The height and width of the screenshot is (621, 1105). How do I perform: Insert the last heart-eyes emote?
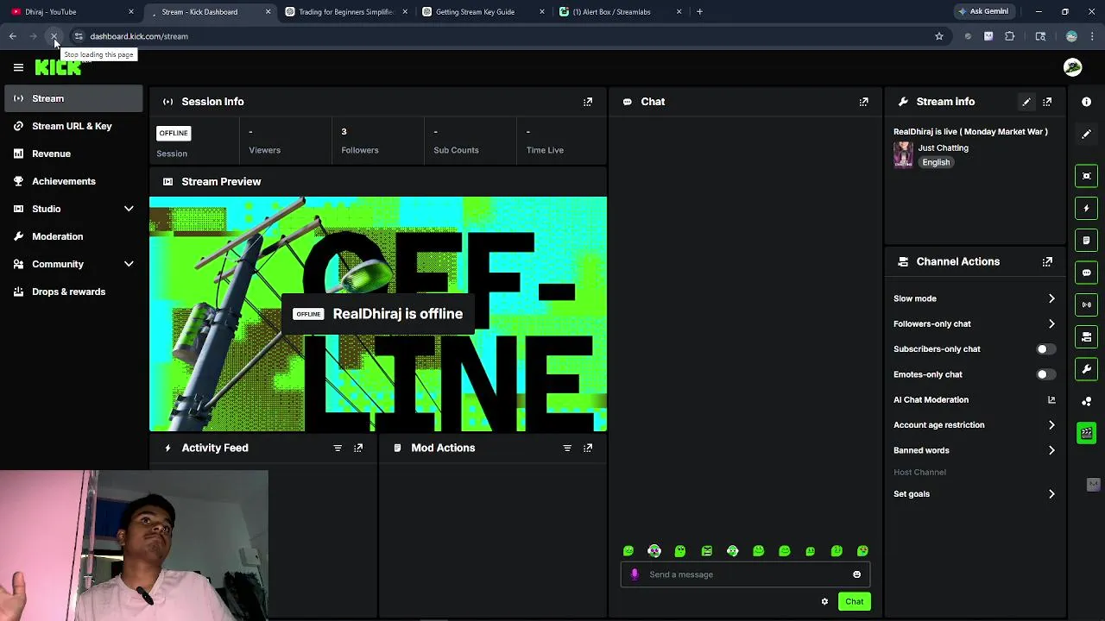(862, 551)
